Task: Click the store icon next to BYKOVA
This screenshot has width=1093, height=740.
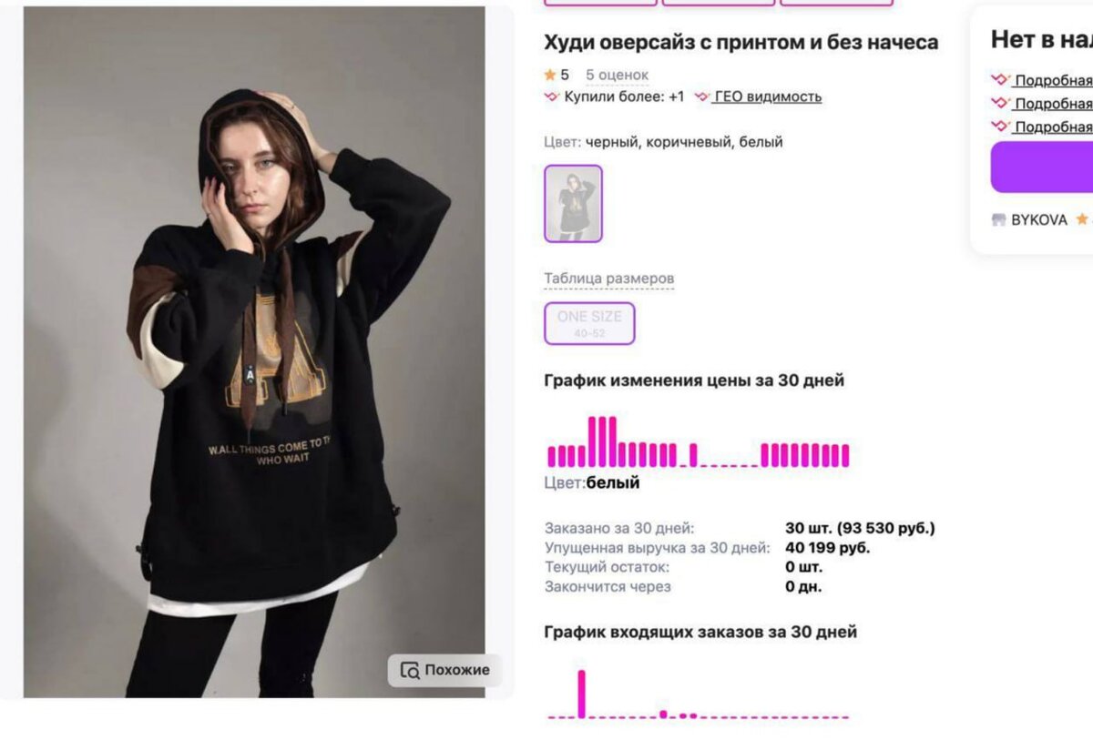Action: (999, 219)
